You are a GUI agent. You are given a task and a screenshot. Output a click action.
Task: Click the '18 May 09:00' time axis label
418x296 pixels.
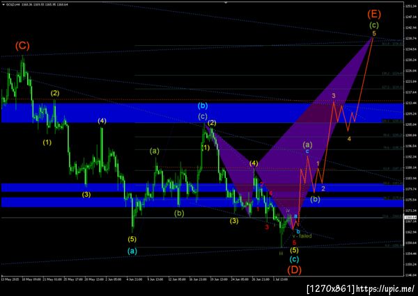click(x=31, y=279)
